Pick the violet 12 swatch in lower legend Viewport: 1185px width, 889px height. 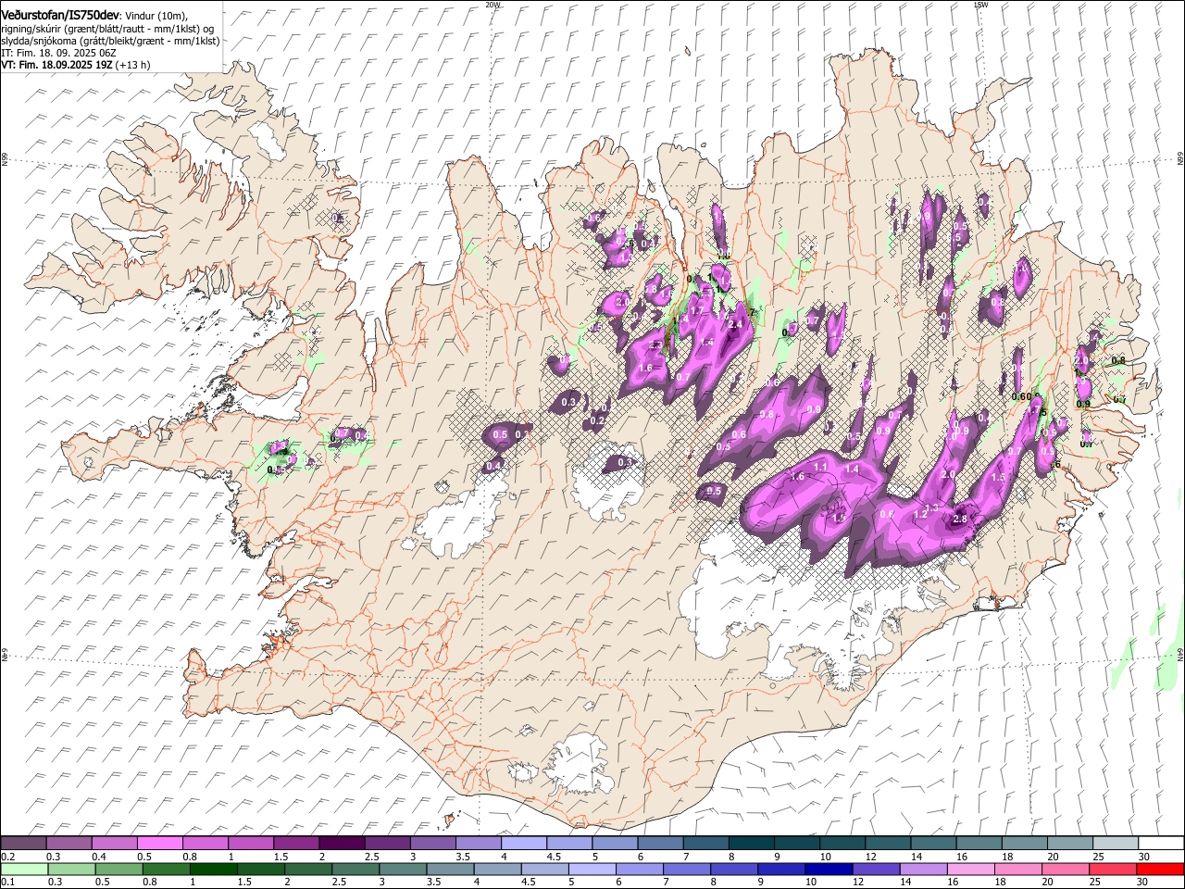[x=875, y=869]
